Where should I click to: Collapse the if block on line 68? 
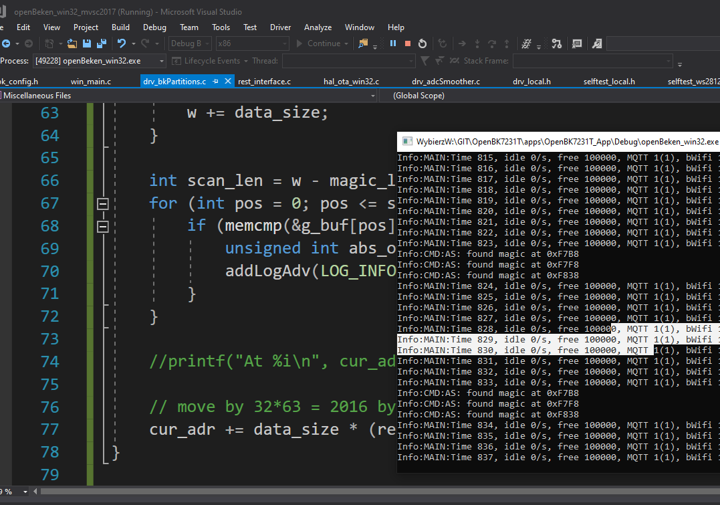click(103, 226)
